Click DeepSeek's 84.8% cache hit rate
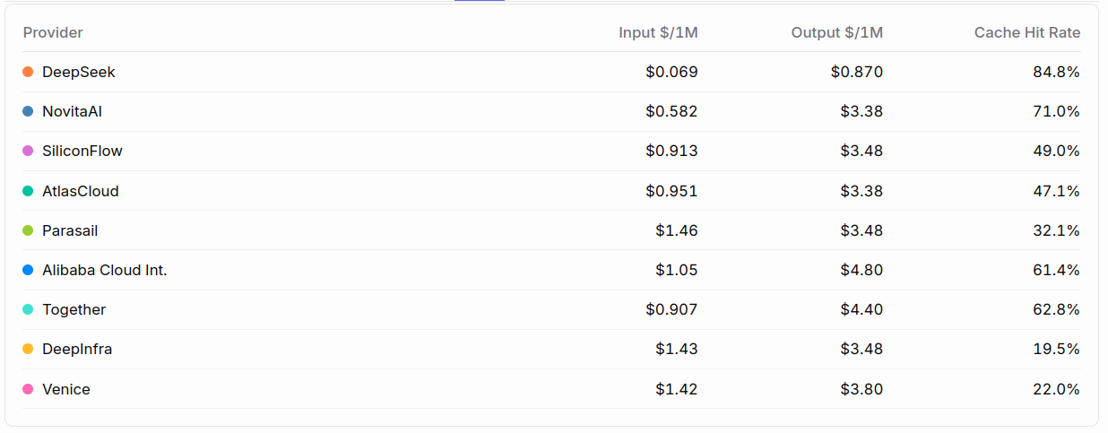The height and width of the screenshot is (433, 1108). click(x=1056, y=72)
